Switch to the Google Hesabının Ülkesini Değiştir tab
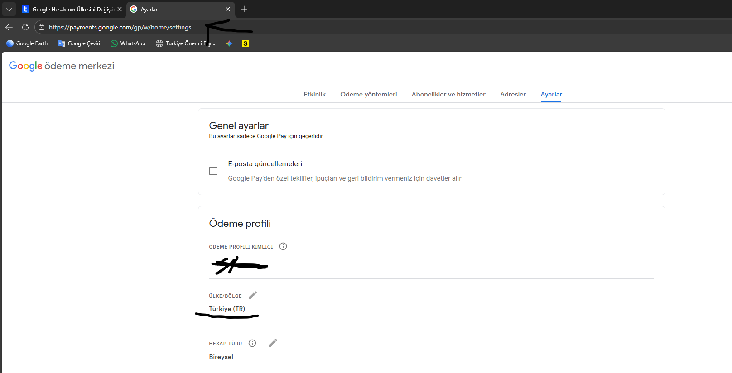The image size is (732, 373). coord(72,9)
